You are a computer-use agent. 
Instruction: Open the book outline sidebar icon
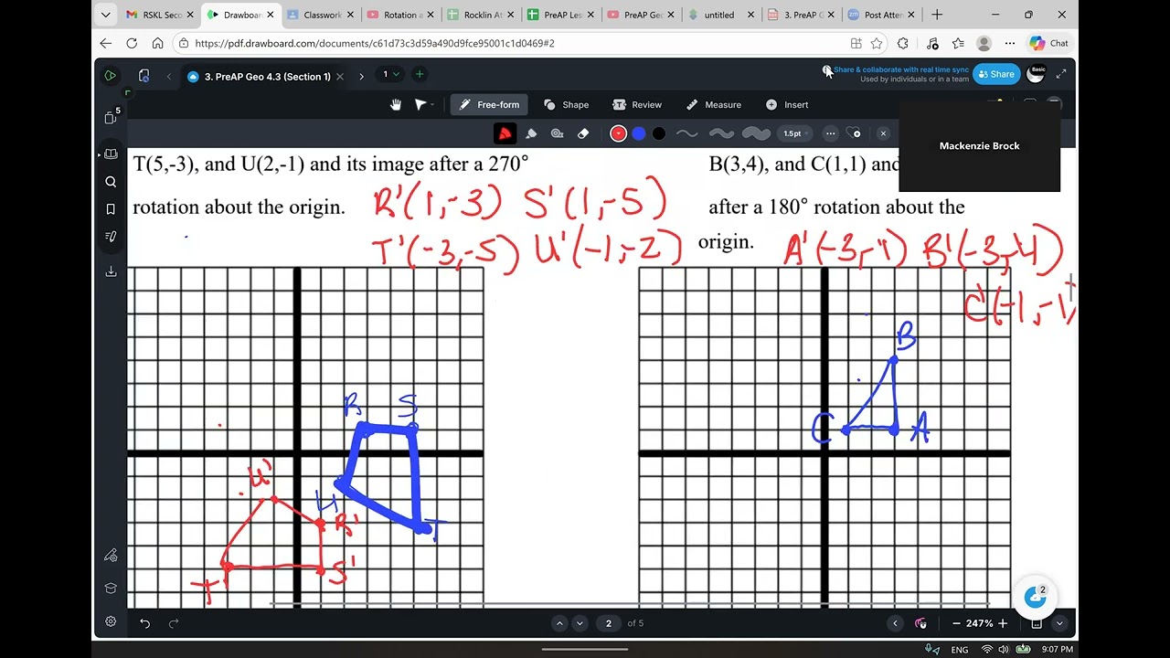111,154
